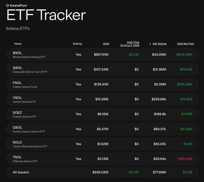Click BSOL daily flow $2.2M
The image size is (204, 182).
[134, 54]
